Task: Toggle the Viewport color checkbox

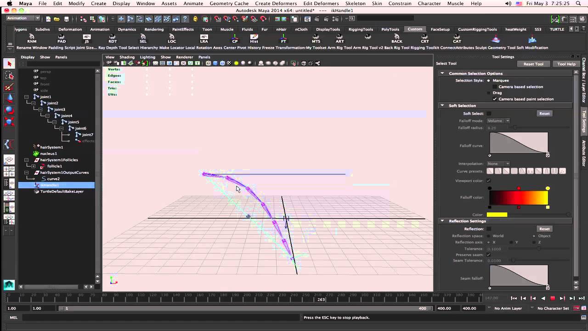Action: point(488,181)
